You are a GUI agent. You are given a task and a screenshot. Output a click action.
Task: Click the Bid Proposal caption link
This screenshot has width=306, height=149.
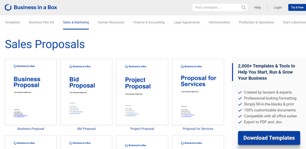tap(86, 128)
